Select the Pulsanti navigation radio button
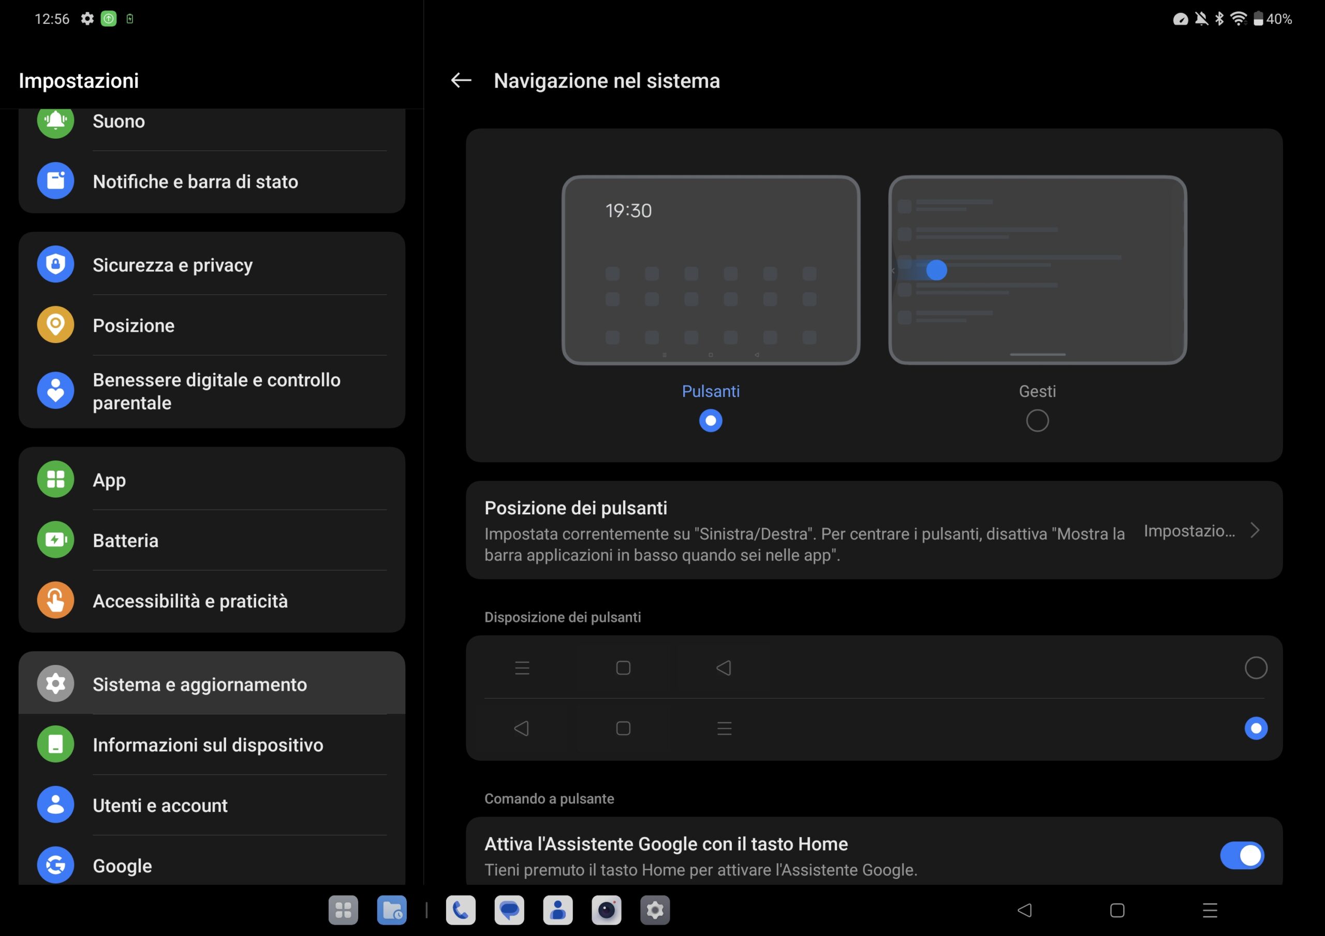1325x936 pixels. pos(711,420)
